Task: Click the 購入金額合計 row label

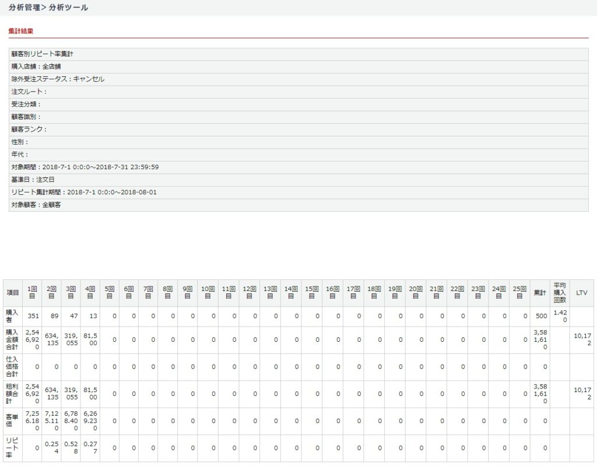Action: [x=13, y=340]
